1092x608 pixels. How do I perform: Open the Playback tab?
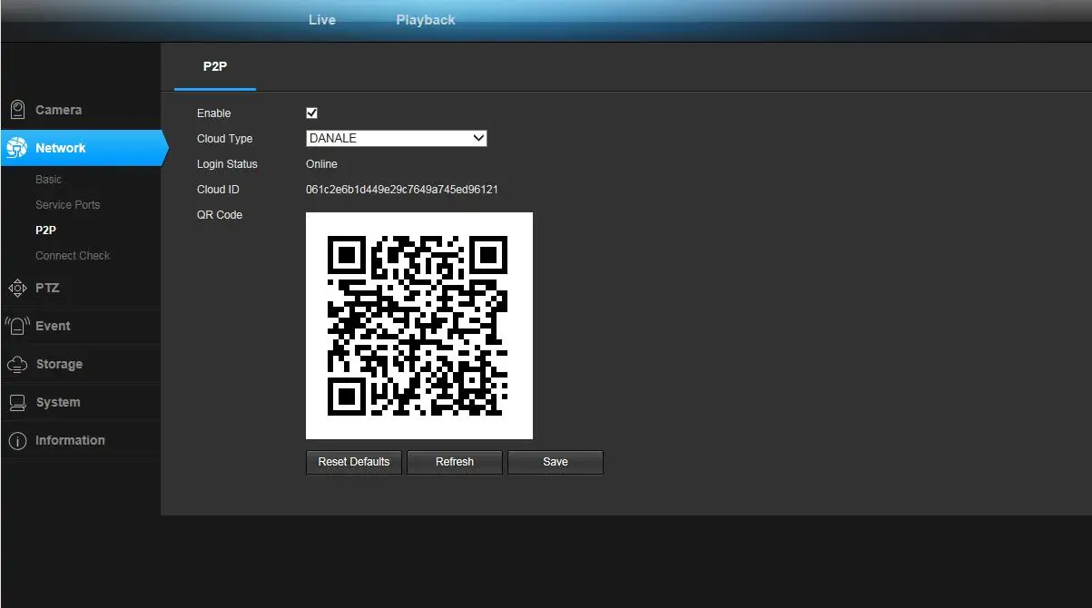tap(426, 20)
